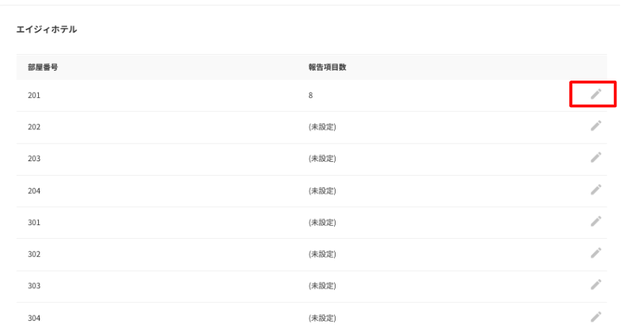630x327 pixels.
Task: Edit room 203 via pencil icon
Action: click(x=597, y=157)
